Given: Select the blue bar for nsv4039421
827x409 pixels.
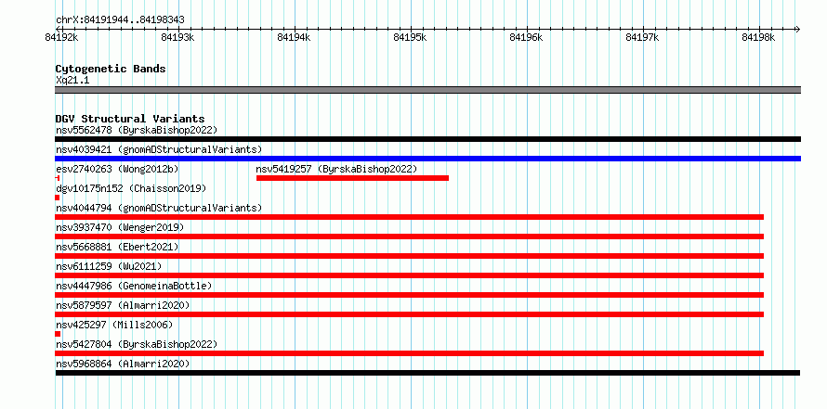Looking at the screenshot, I should click(x=427, y=159).
